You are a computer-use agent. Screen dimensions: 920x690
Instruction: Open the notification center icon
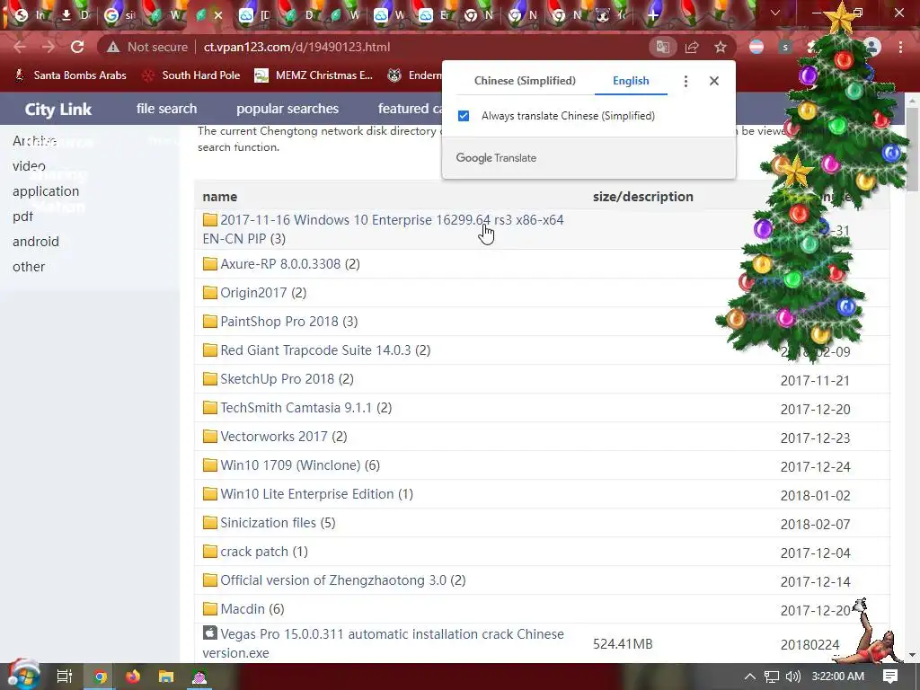click(890, 677)
